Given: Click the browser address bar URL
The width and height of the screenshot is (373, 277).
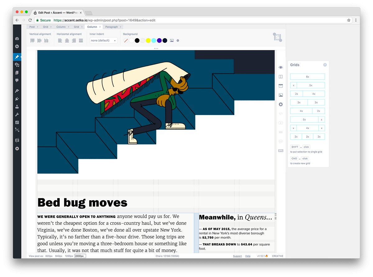Looking at the screenshot, I should pos(104,20).
